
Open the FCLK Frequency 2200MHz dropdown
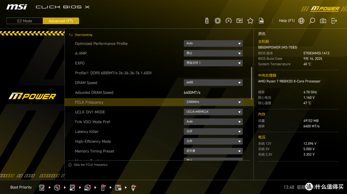tap(213, 102)
